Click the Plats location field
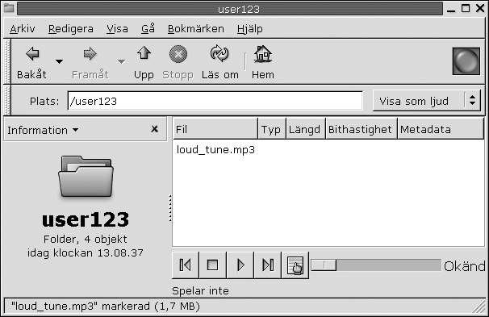489x317 pixels. coord(215,101)
